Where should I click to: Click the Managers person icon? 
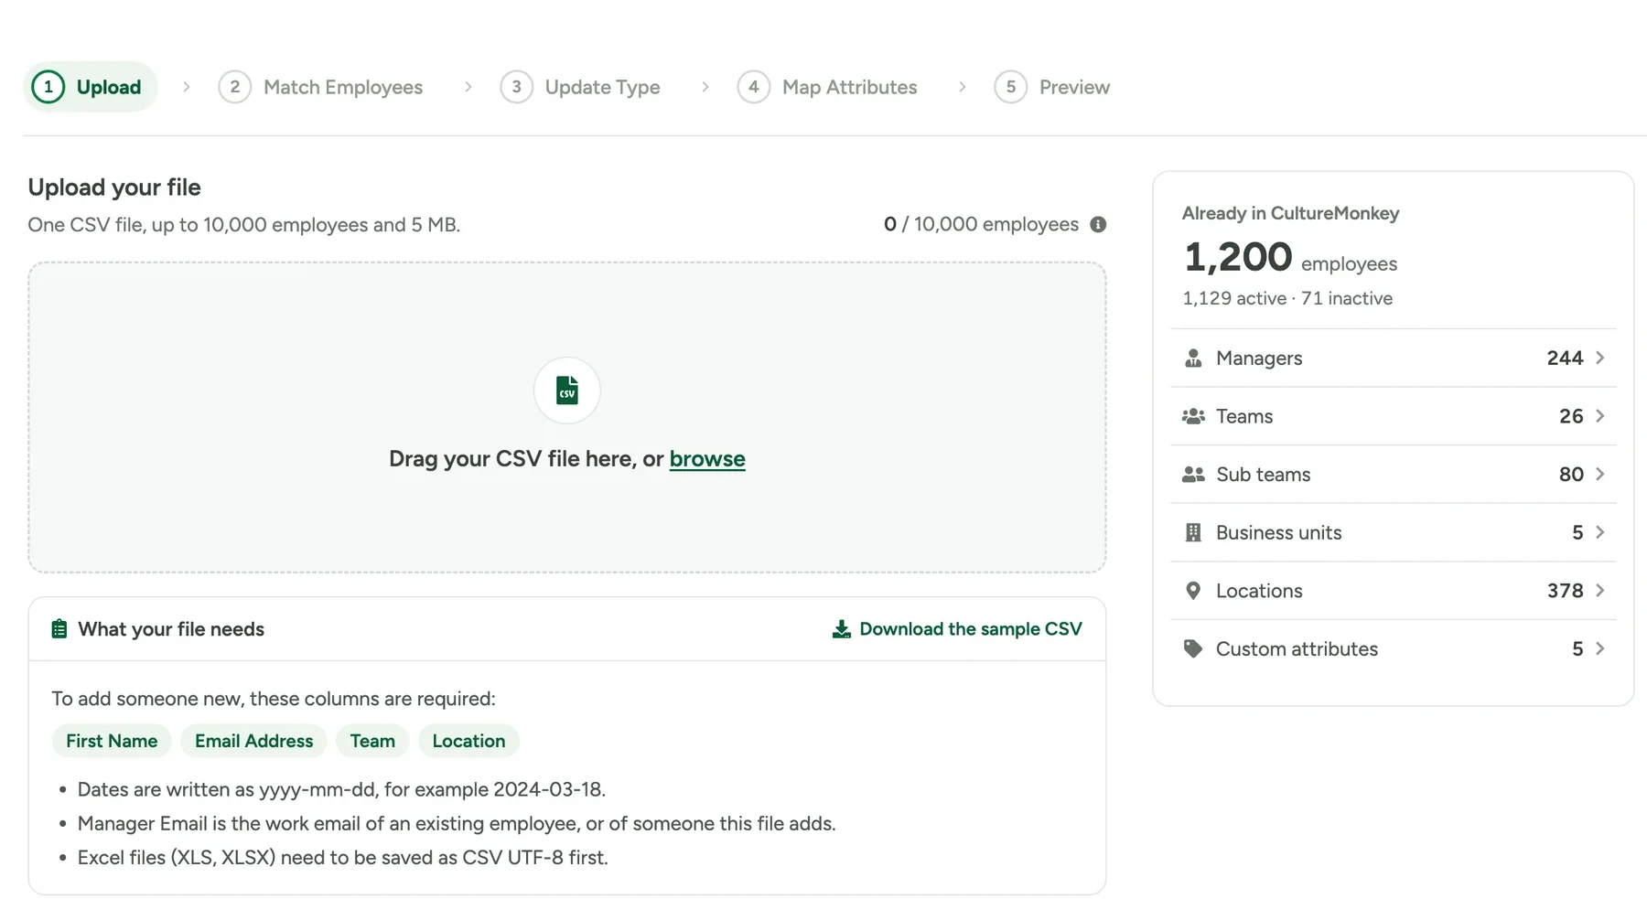click(x=1193, y=358)
